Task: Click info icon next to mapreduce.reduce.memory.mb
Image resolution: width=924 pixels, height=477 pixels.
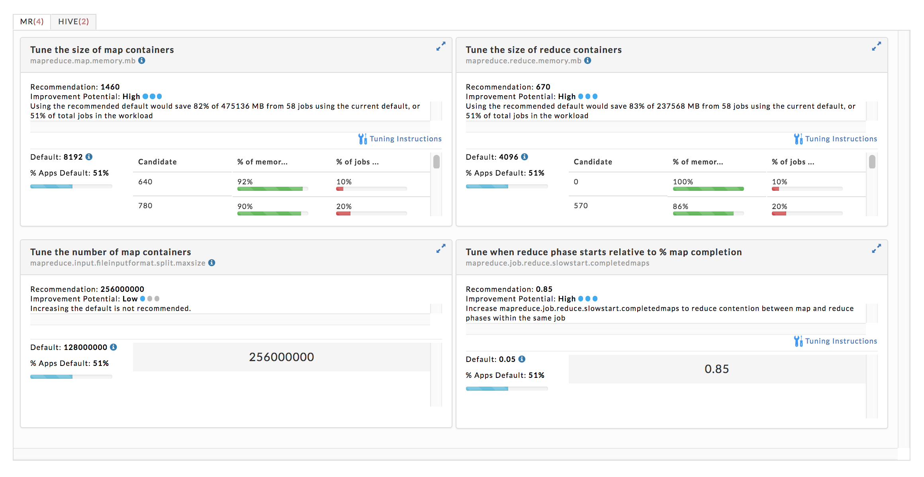Action: pos(588,61)
